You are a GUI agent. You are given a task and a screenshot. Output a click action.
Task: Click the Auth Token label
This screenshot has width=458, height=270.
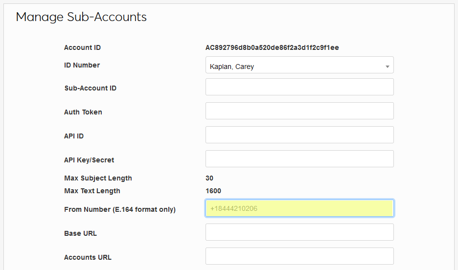83,112
